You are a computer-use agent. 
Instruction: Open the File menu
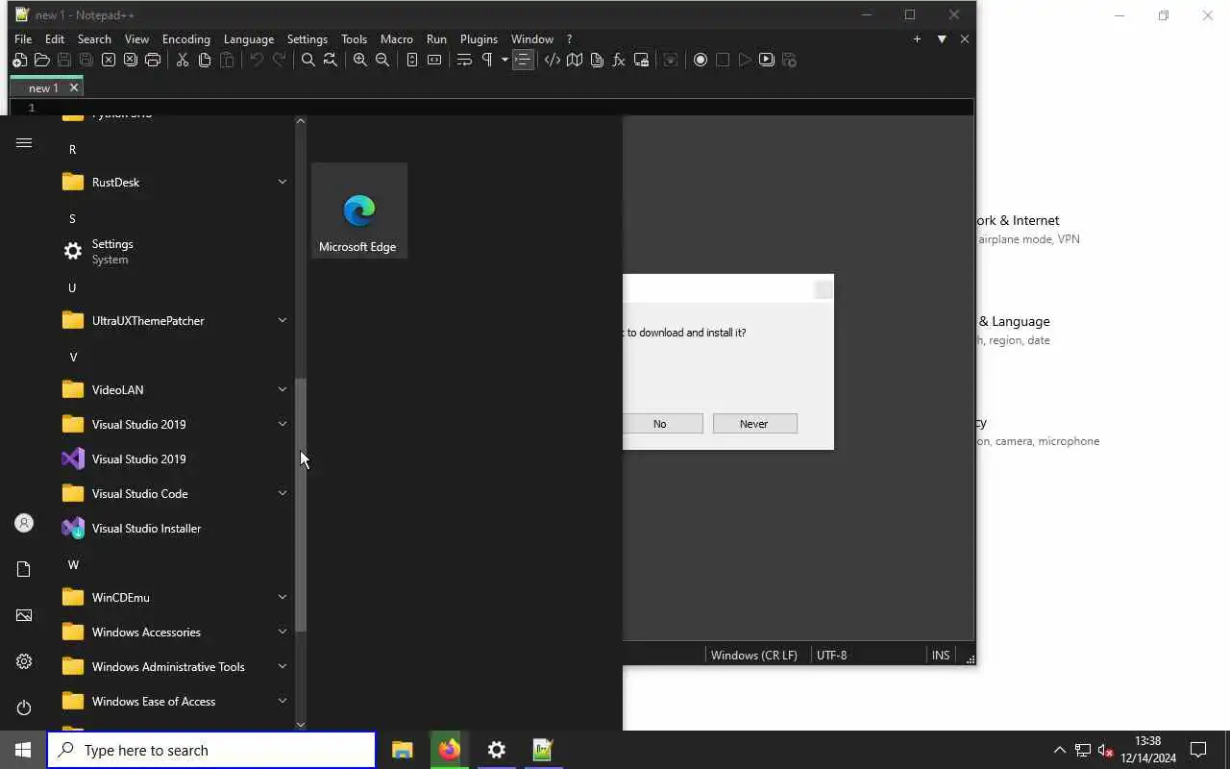coord(23,39)
